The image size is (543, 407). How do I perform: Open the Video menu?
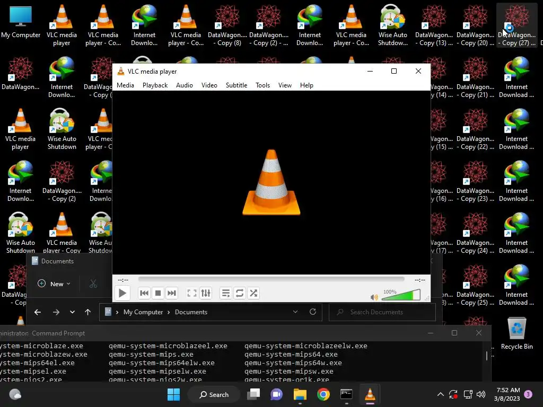pos(209,85)
